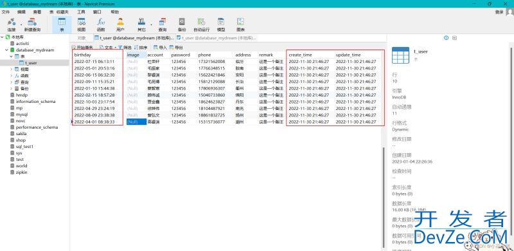This screenshot has height=251, width=514.
Task: Open the 帮助 help menu
Action: pyautogui.click(x=115, y=12)
